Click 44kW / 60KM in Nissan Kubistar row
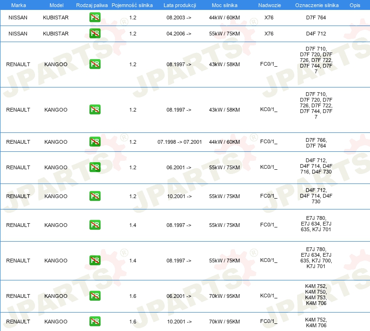The width and height of the screenshot is (370, 331). pyautogui.click(x=224, y=17)
